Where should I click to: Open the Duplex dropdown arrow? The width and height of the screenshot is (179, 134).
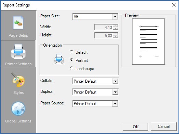115,92
